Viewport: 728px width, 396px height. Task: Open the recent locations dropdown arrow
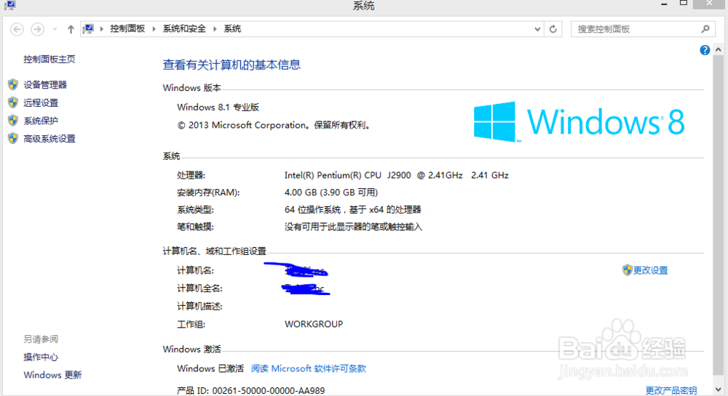(x=55, y=29)
